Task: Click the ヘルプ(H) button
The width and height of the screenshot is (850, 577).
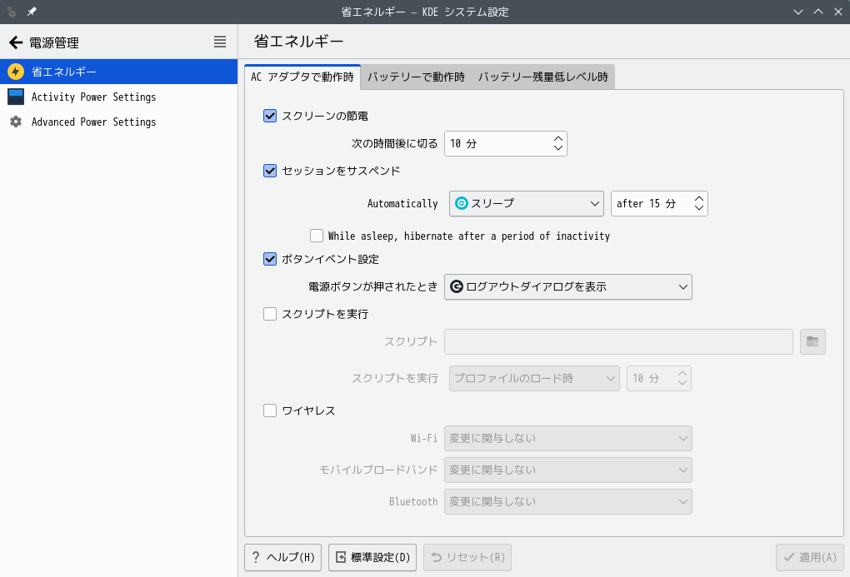Action: point(282,557)
